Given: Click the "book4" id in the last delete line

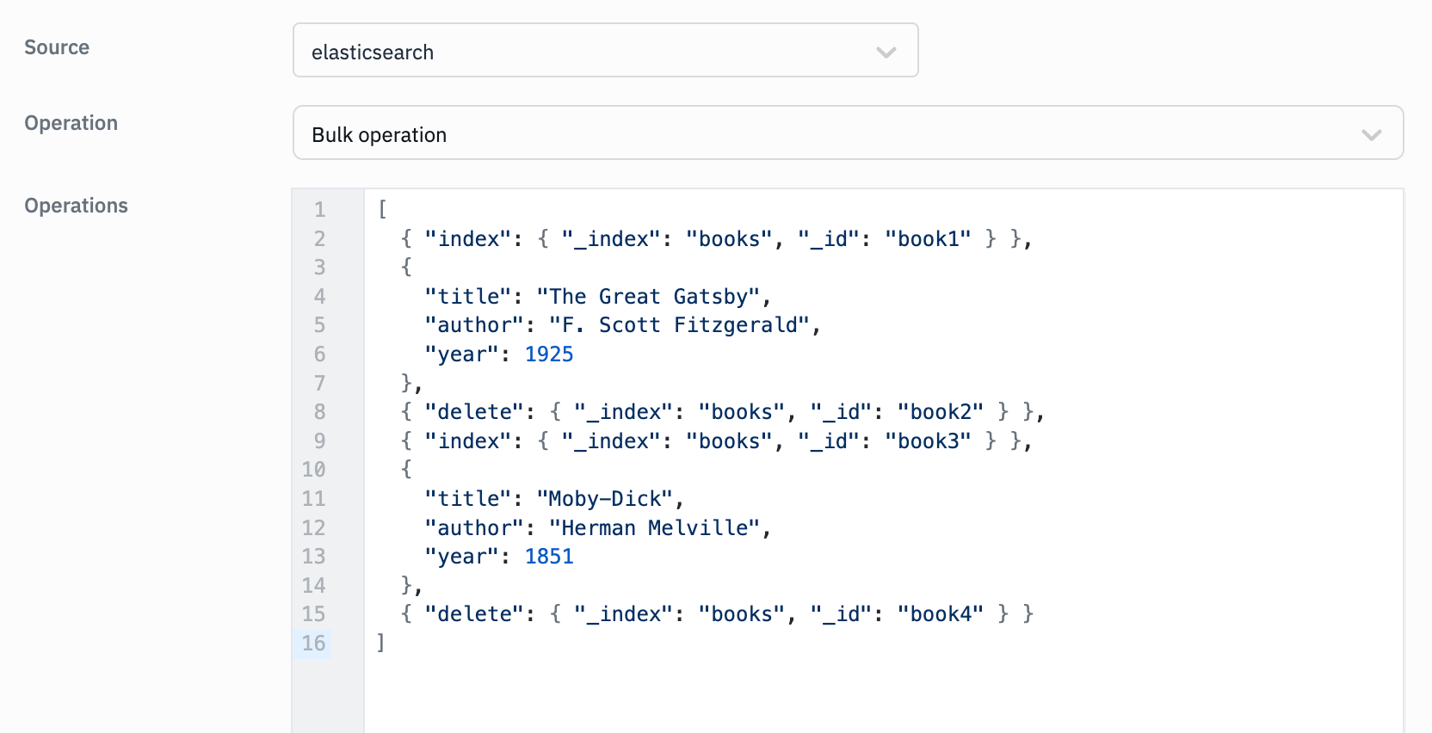Looking at the screenshot, I should 941,614.
